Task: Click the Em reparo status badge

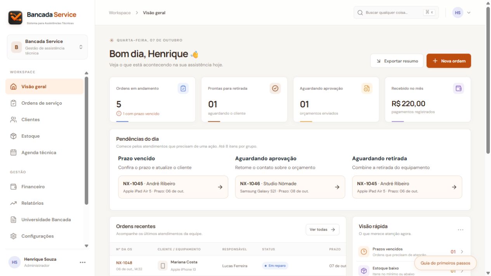Action: (x=275, y=266)
